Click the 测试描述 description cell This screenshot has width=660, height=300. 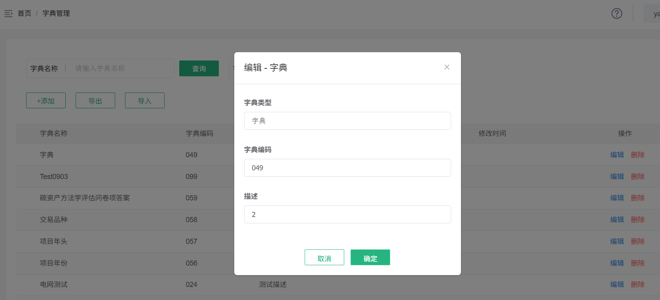point(273,285)
